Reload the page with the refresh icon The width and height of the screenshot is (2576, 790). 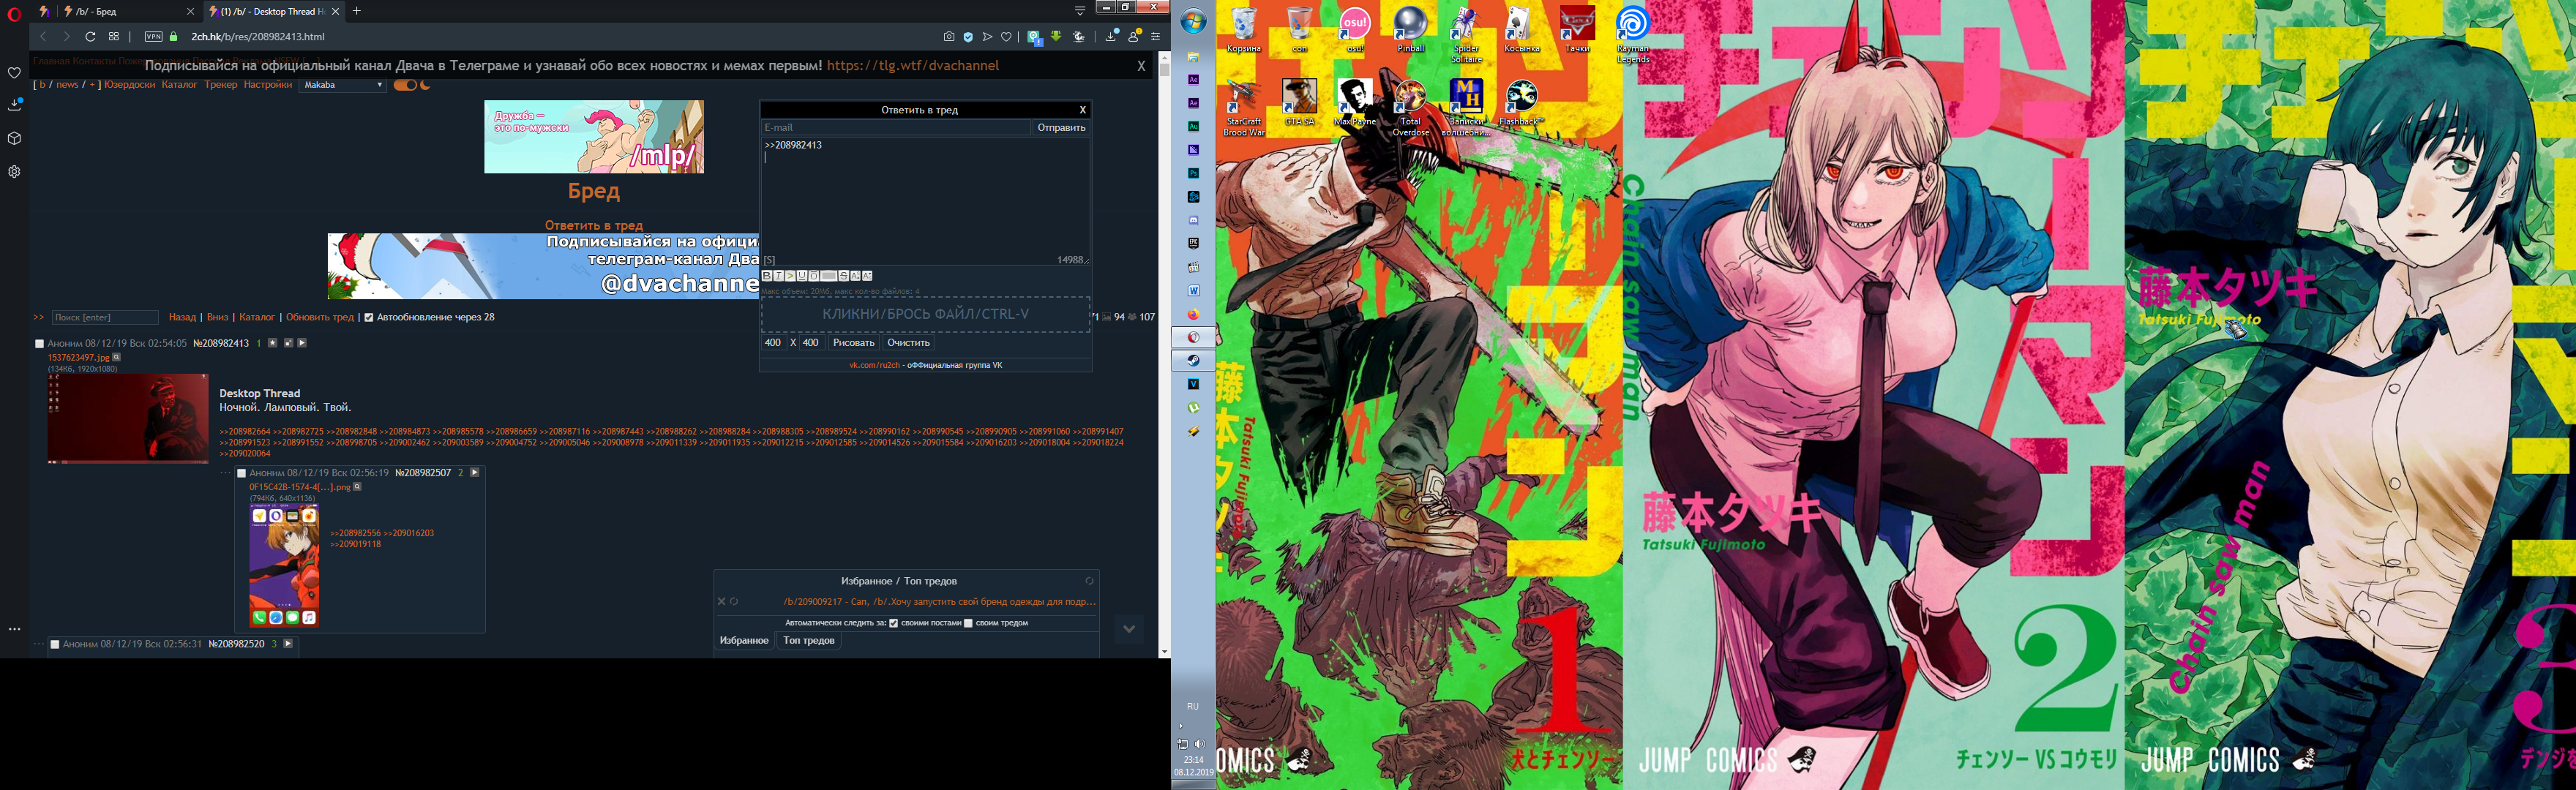(90, 37)
